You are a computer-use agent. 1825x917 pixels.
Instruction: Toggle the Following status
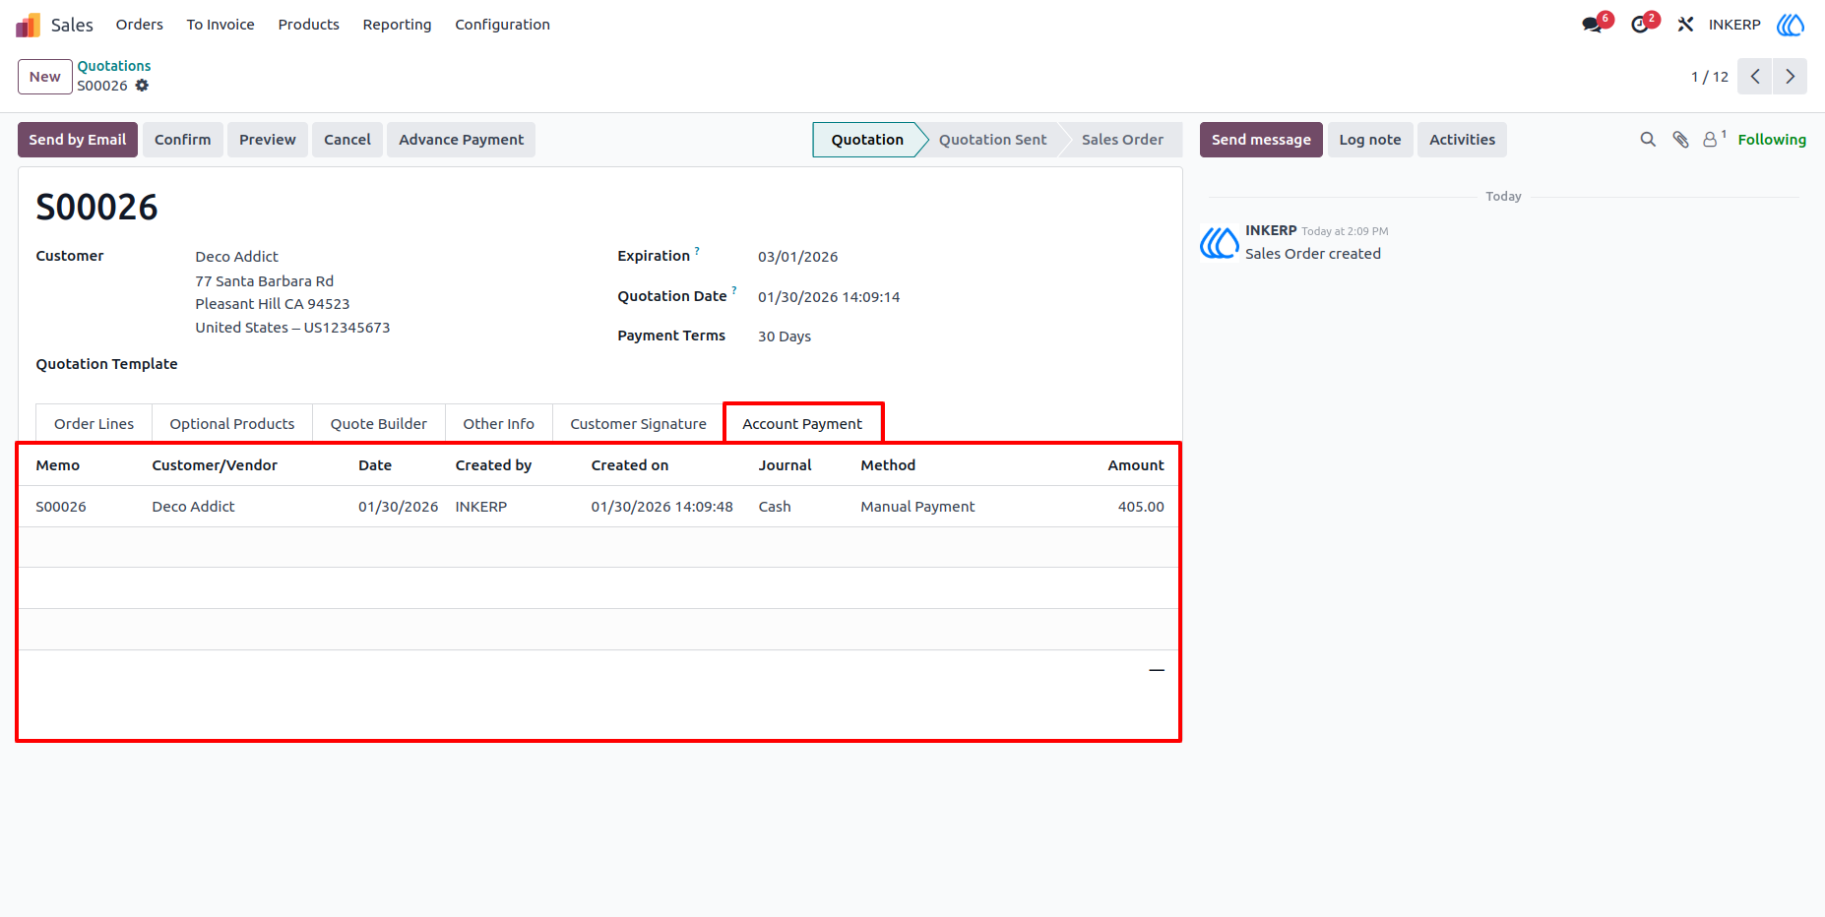click(x=1772, y=140)
